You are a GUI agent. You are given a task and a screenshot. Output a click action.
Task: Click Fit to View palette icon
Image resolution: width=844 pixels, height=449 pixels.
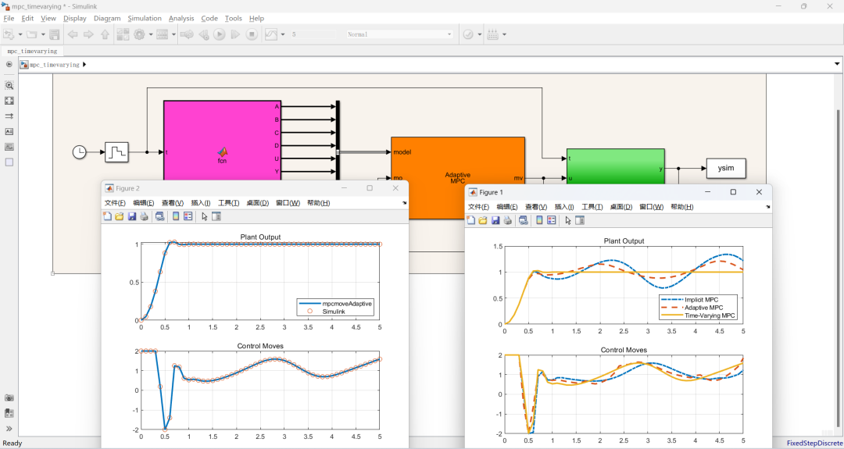tap(9, 101)
